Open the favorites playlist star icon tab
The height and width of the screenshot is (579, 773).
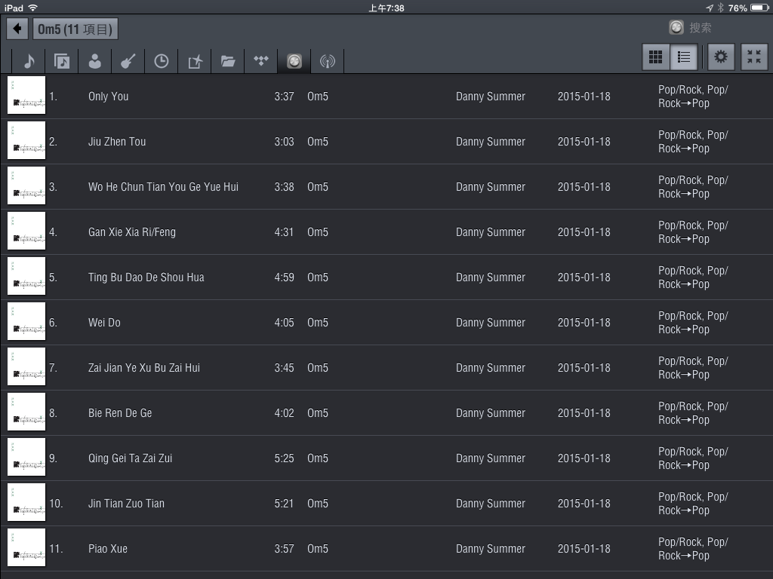[195, 61]
